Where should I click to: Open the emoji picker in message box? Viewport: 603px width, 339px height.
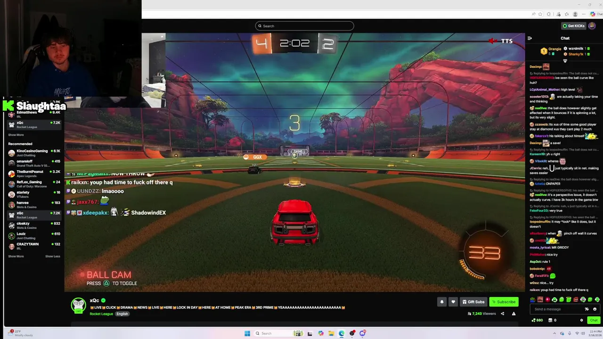coord(595,309)
